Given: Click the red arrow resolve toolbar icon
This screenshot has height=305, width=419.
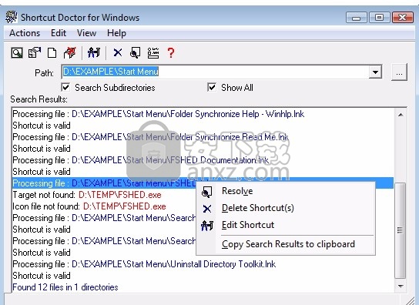Looking at the screenshot, I should coord(70,52).
